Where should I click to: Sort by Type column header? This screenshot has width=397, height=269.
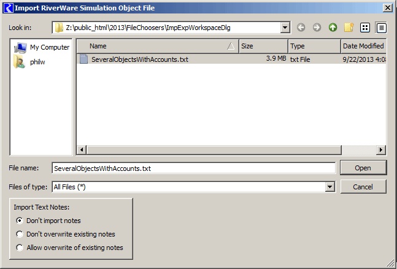pos(314,46)
